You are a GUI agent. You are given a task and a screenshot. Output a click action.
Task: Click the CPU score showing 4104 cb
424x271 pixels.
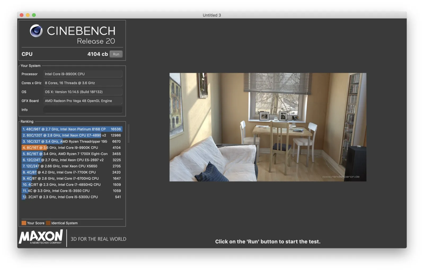(x=97, y=54)
